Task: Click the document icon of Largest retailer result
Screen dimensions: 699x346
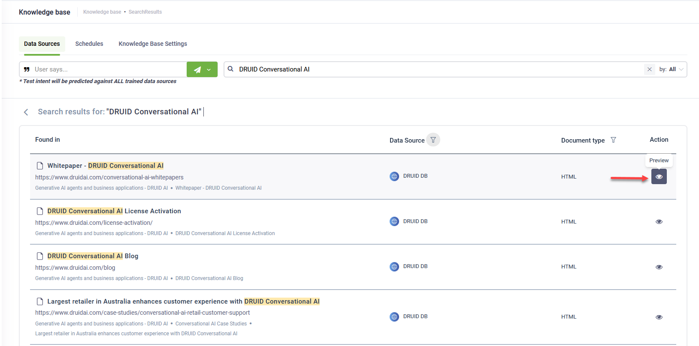Action: pos(40,301)
